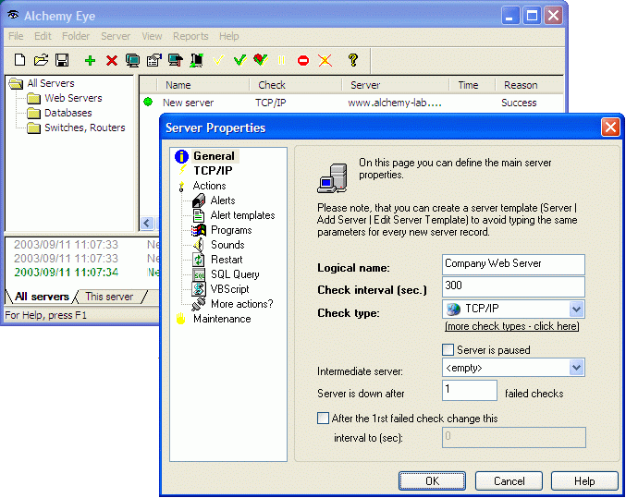Click the red Stop circle icon
The width and height of the screenshot is (626, 498).
(x=303, y=60)
